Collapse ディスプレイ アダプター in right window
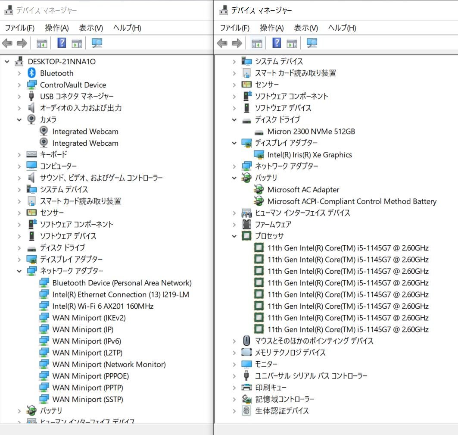Viewport: 458px width, 435px height. tap(234, 143)
